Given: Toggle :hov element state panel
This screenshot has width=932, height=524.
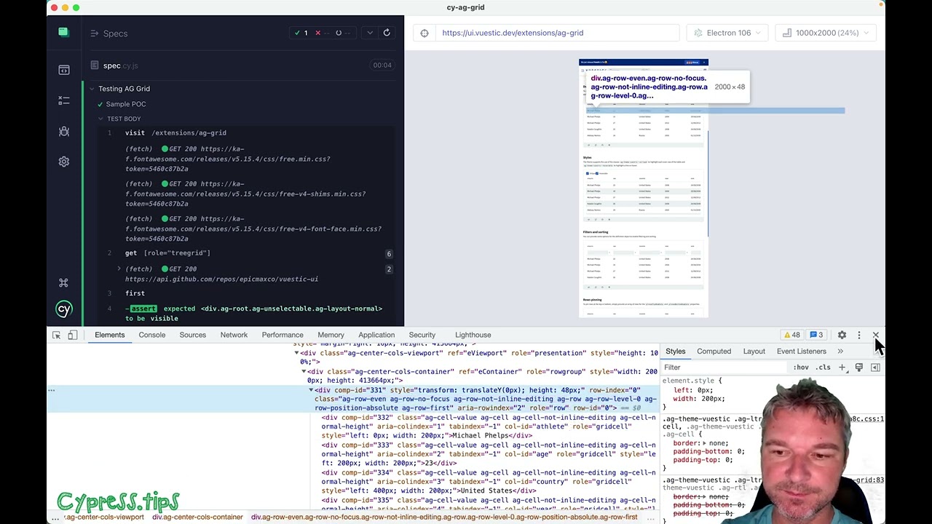Looking at the screenshot, I should click(801, 368).
